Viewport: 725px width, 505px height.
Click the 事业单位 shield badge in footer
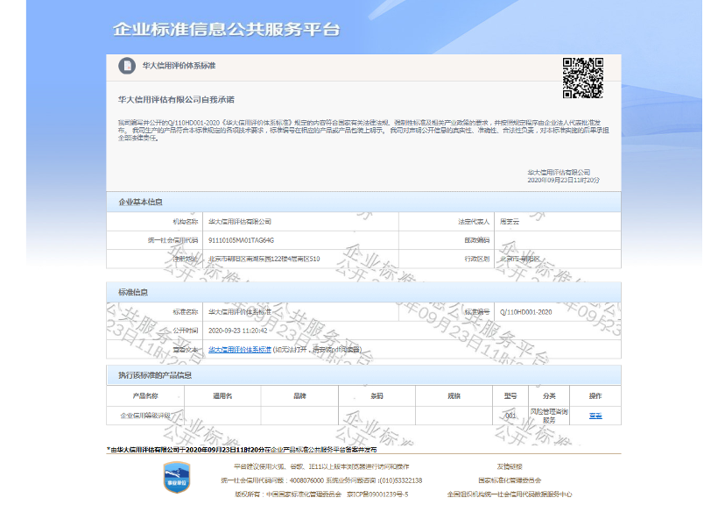[177, 477]
